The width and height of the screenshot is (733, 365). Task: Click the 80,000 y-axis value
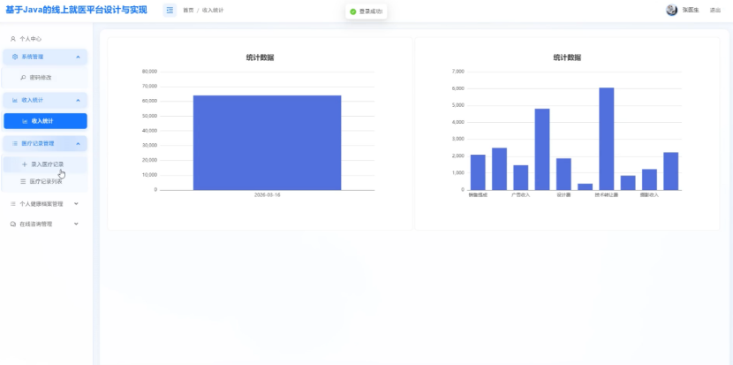149,72
